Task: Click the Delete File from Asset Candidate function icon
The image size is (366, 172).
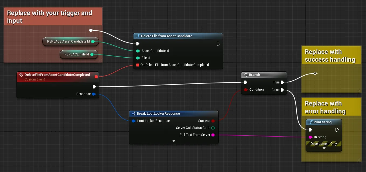Action: pos(138,36)
